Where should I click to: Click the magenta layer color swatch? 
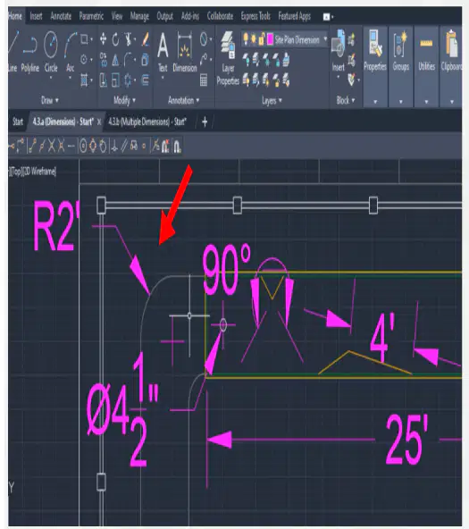[x=270, y=39]
